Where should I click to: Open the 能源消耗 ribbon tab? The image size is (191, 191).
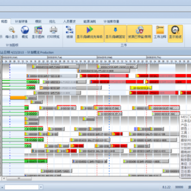point(90,21)
